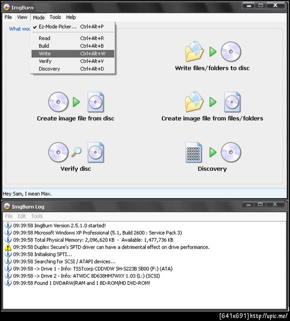Click Create image file from disc label
Viewport: 290px width, 321px height.
click(x=75, y=118)
